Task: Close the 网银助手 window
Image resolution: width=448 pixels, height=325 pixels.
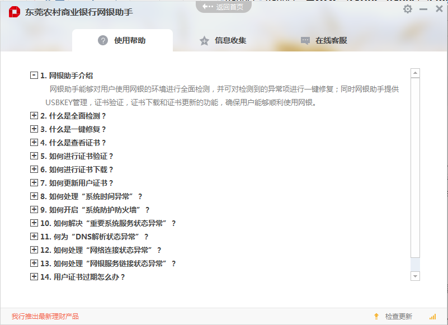Action: [439, 9]
